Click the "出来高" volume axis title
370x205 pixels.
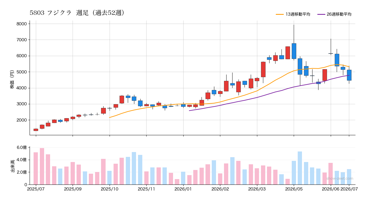[12, 166]
